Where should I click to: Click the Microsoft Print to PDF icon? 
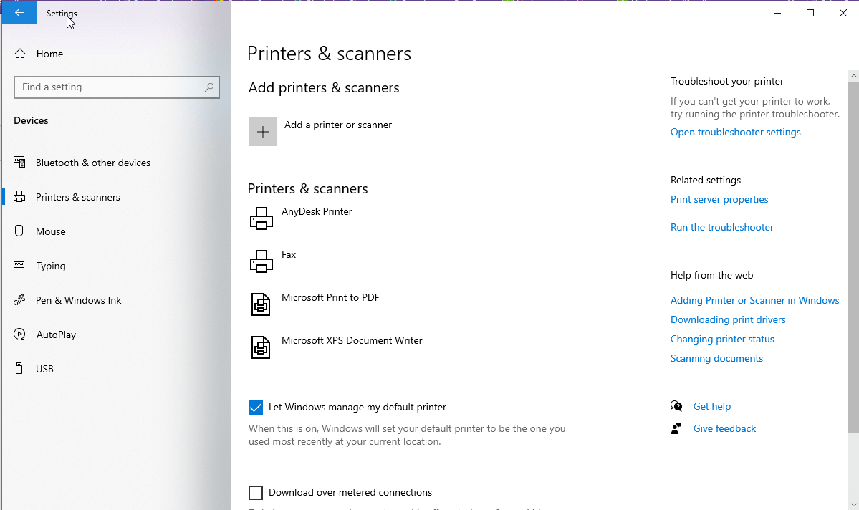261,304
